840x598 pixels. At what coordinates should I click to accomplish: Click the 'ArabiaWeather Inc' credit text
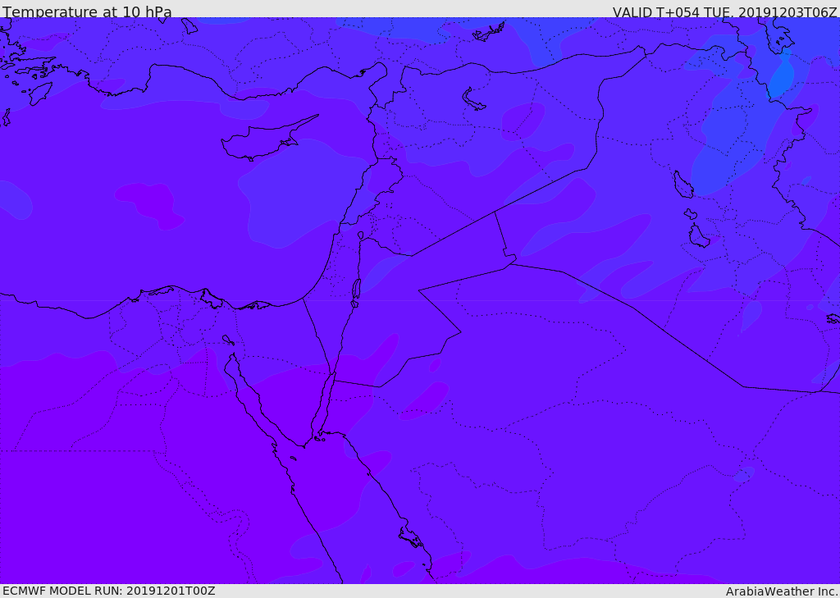(x=782, y=591)
